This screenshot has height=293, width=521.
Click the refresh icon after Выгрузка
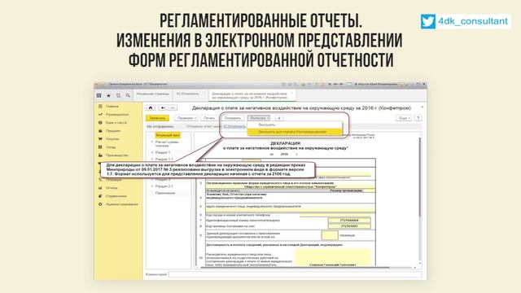[279, 118]
